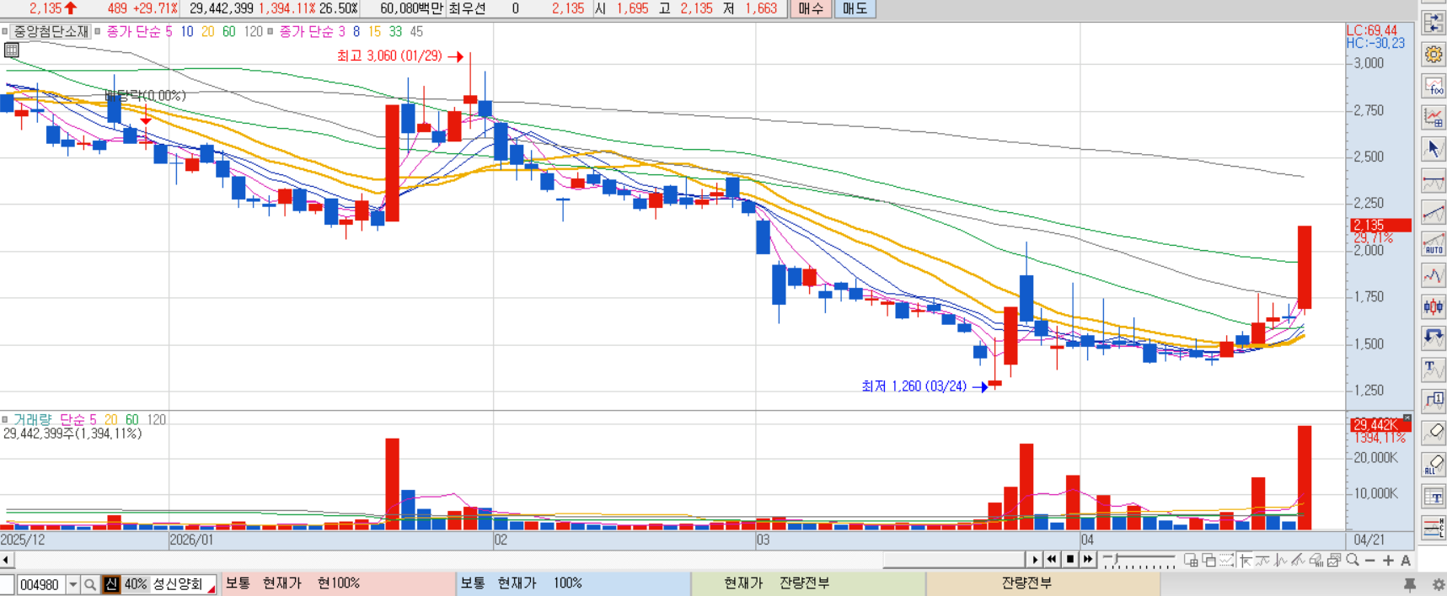Open the data table T icon

click(x=1433, y=497)
